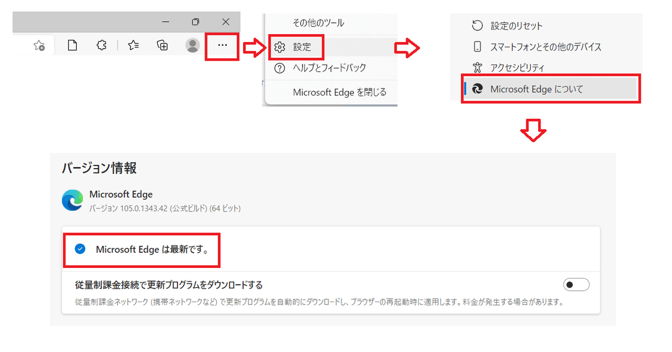Screen dimensions: 672x352
Task: Click the metered network description text
Action: (x=319, y=302)
